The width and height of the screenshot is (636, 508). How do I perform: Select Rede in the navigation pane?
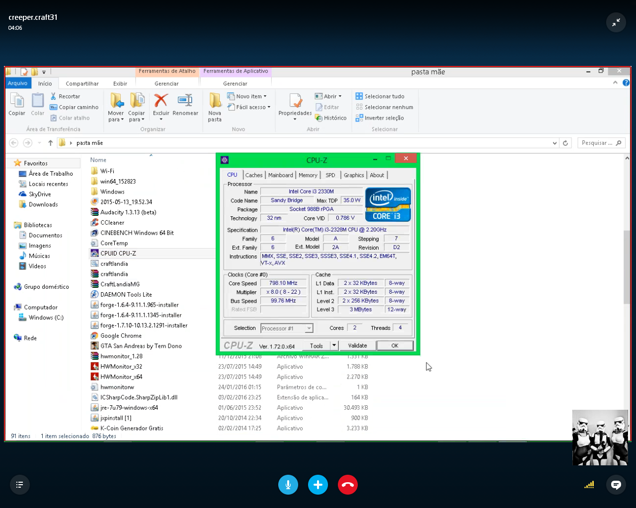(x=25, y=338)
